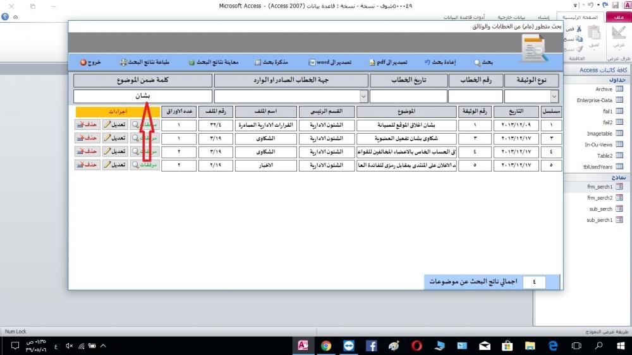Click the red خروج exit button
Screen dimensions: 632x355
90,62
